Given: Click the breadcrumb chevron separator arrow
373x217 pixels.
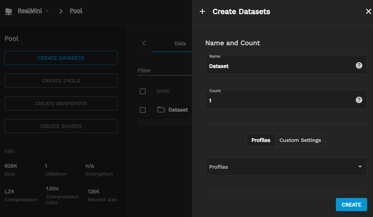Looking at the screenshot, I should point(61,11).
